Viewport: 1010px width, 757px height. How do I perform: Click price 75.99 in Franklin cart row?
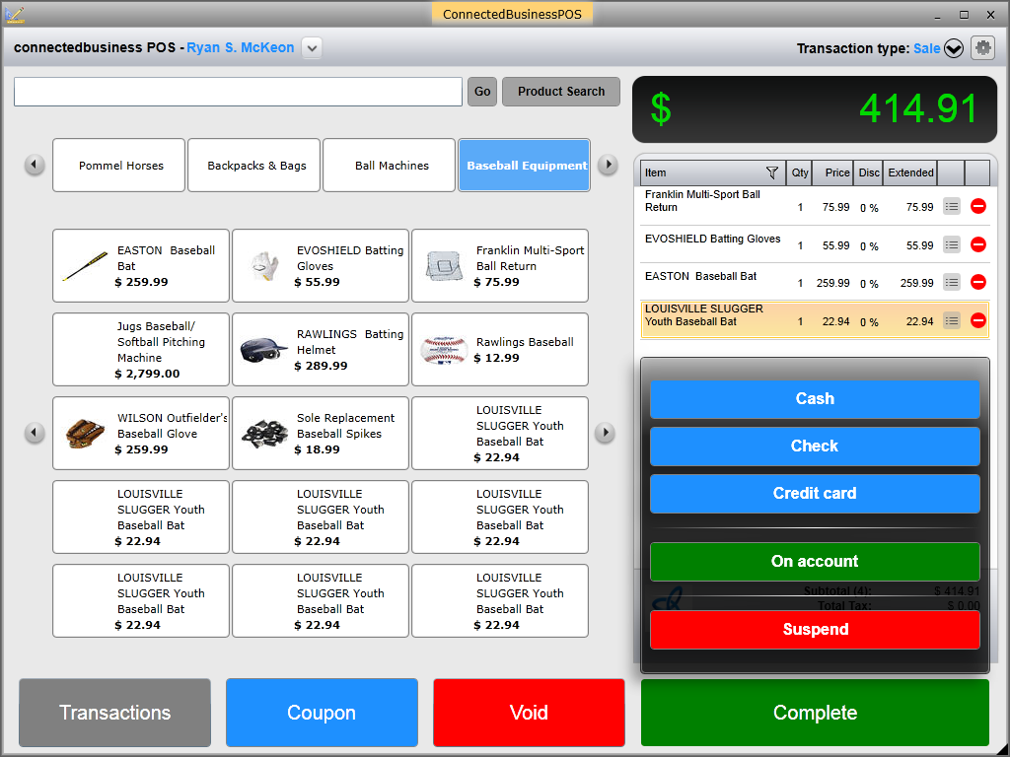[835, 207]
